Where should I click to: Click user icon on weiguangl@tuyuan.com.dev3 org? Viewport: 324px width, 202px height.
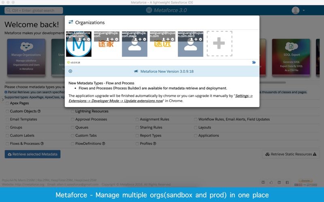(192, 39)
